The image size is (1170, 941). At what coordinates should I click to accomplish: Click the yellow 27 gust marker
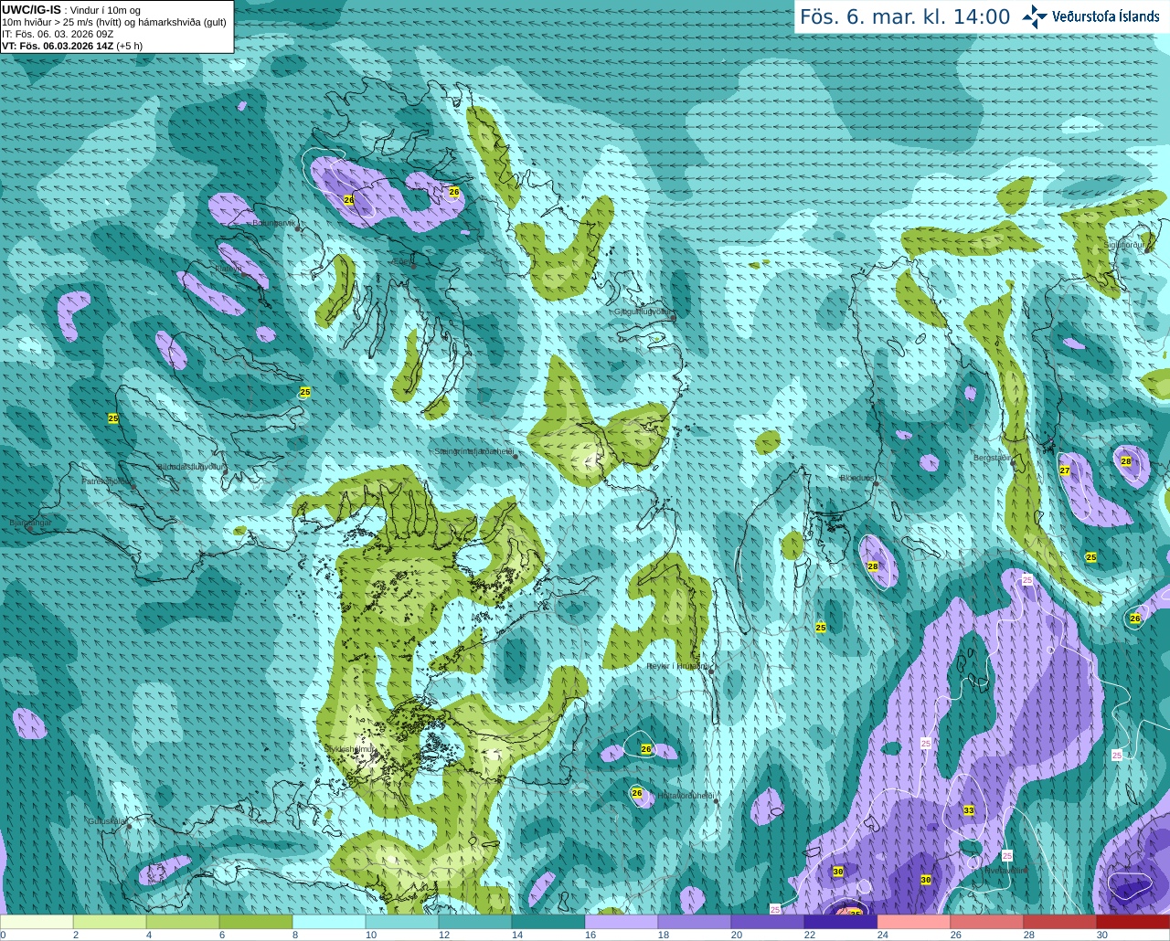[1064, 470]
